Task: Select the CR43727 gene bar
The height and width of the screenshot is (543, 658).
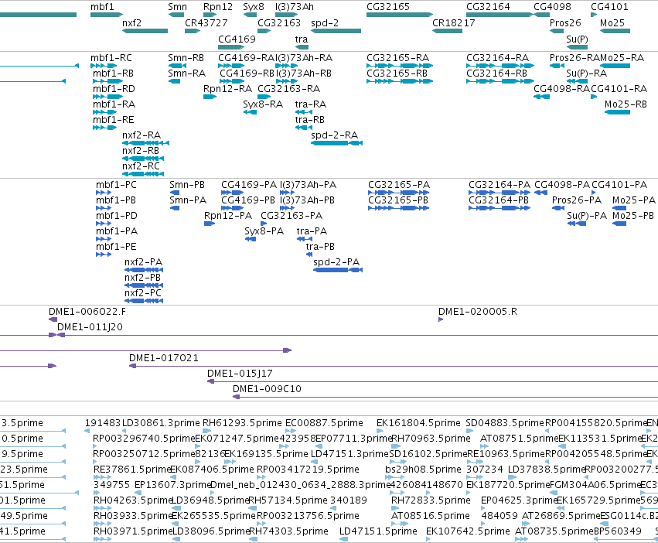Action: click(193, 31)
